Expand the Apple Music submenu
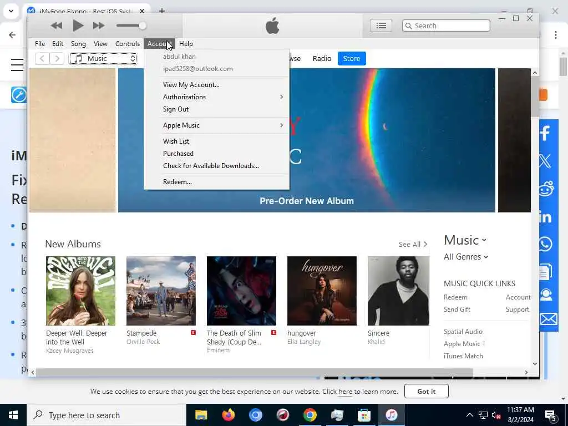 [x=217, y=125]
